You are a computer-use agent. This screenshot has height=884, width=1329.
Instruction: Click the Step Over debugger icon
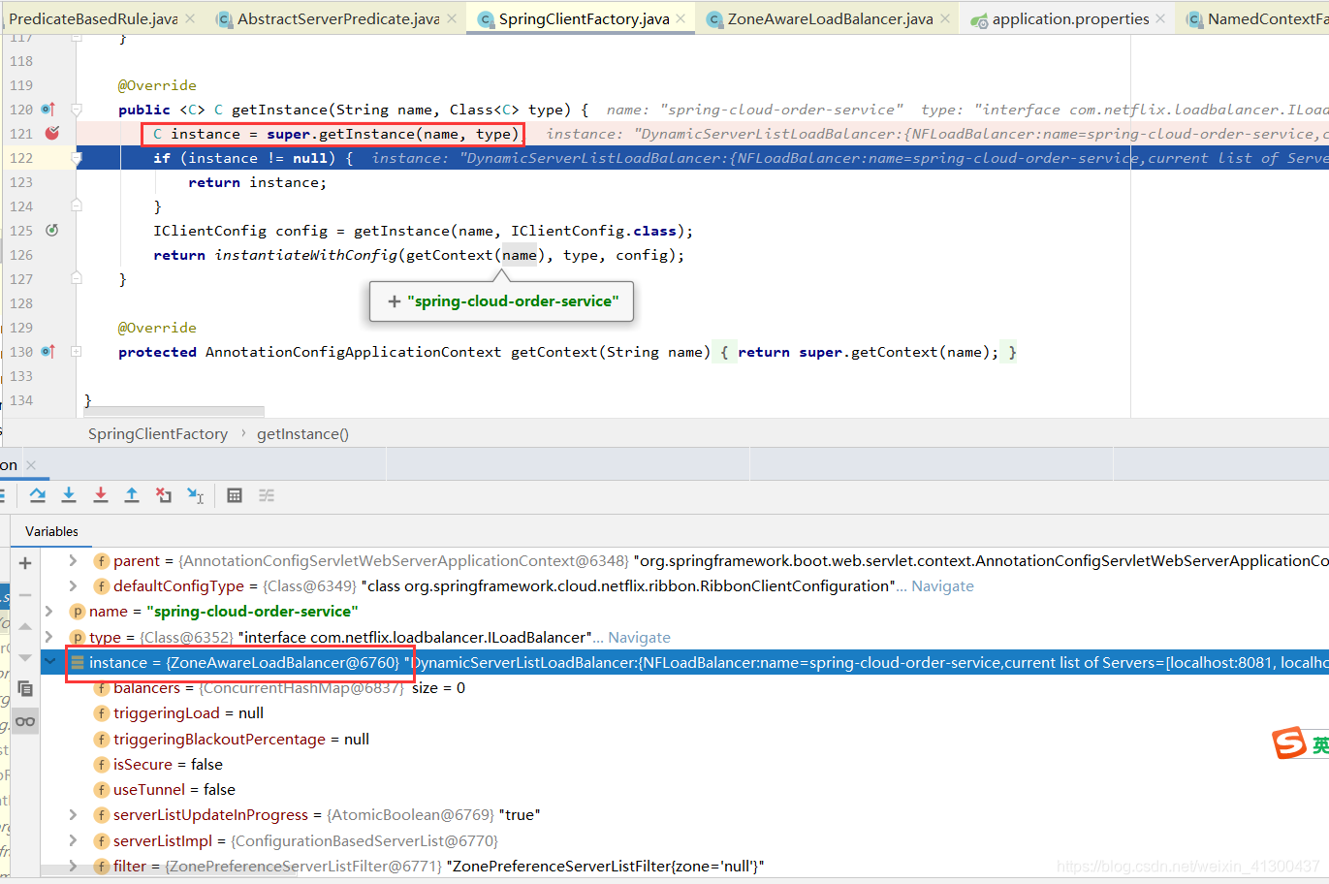click(x=38, y=495)
